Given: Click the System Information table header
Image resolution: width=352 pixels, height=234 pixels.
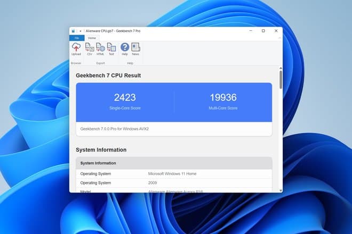Looking at the screenshot, I should pyautogui.click(x=174, y=163).
